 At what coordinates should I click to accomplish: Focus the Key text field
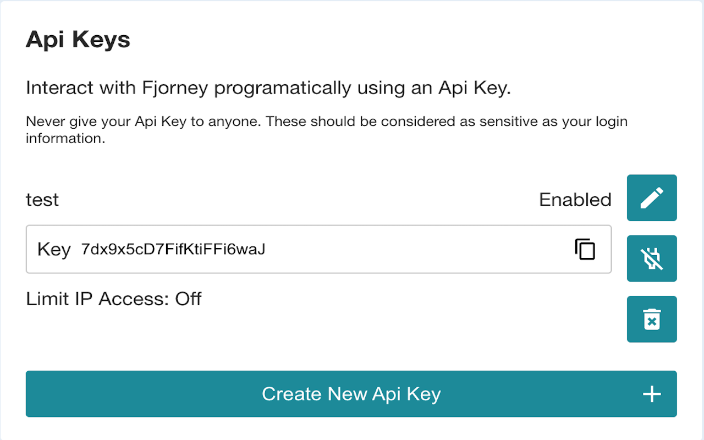tap(318, 249)
